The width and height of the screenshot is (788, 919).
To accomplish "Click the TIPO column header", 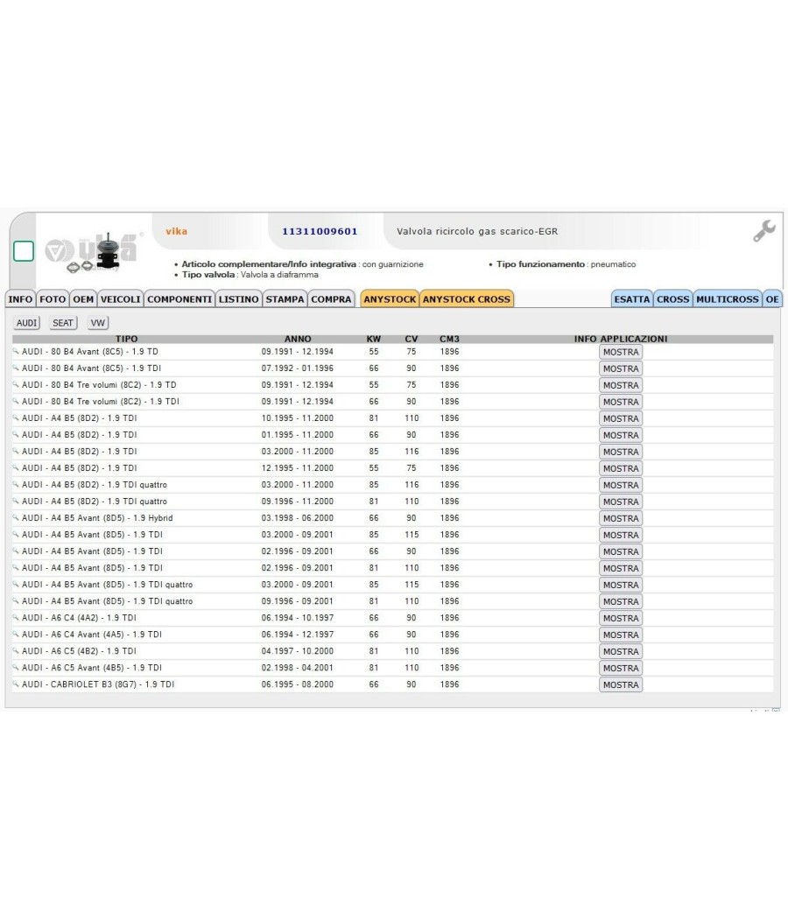I will pos(127,339).
